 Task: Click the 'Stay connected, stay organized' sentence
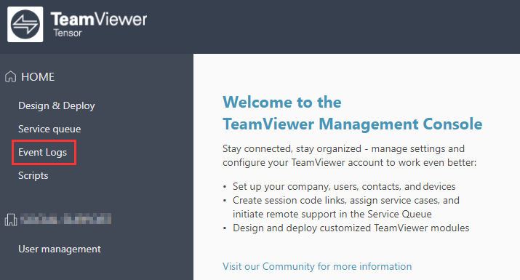click(x=343, y=148)
